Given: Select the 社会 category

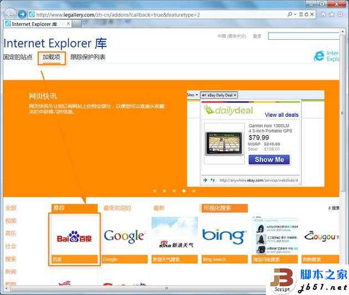Looking at the screenshot, I should (x=11, y=246).
